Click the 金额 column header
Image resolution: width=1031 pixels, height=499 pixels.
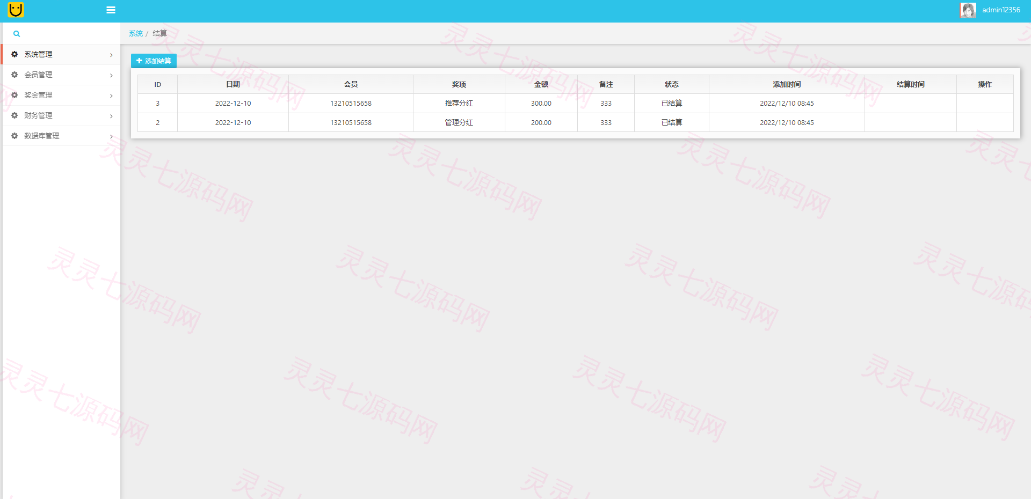[541, 84]
